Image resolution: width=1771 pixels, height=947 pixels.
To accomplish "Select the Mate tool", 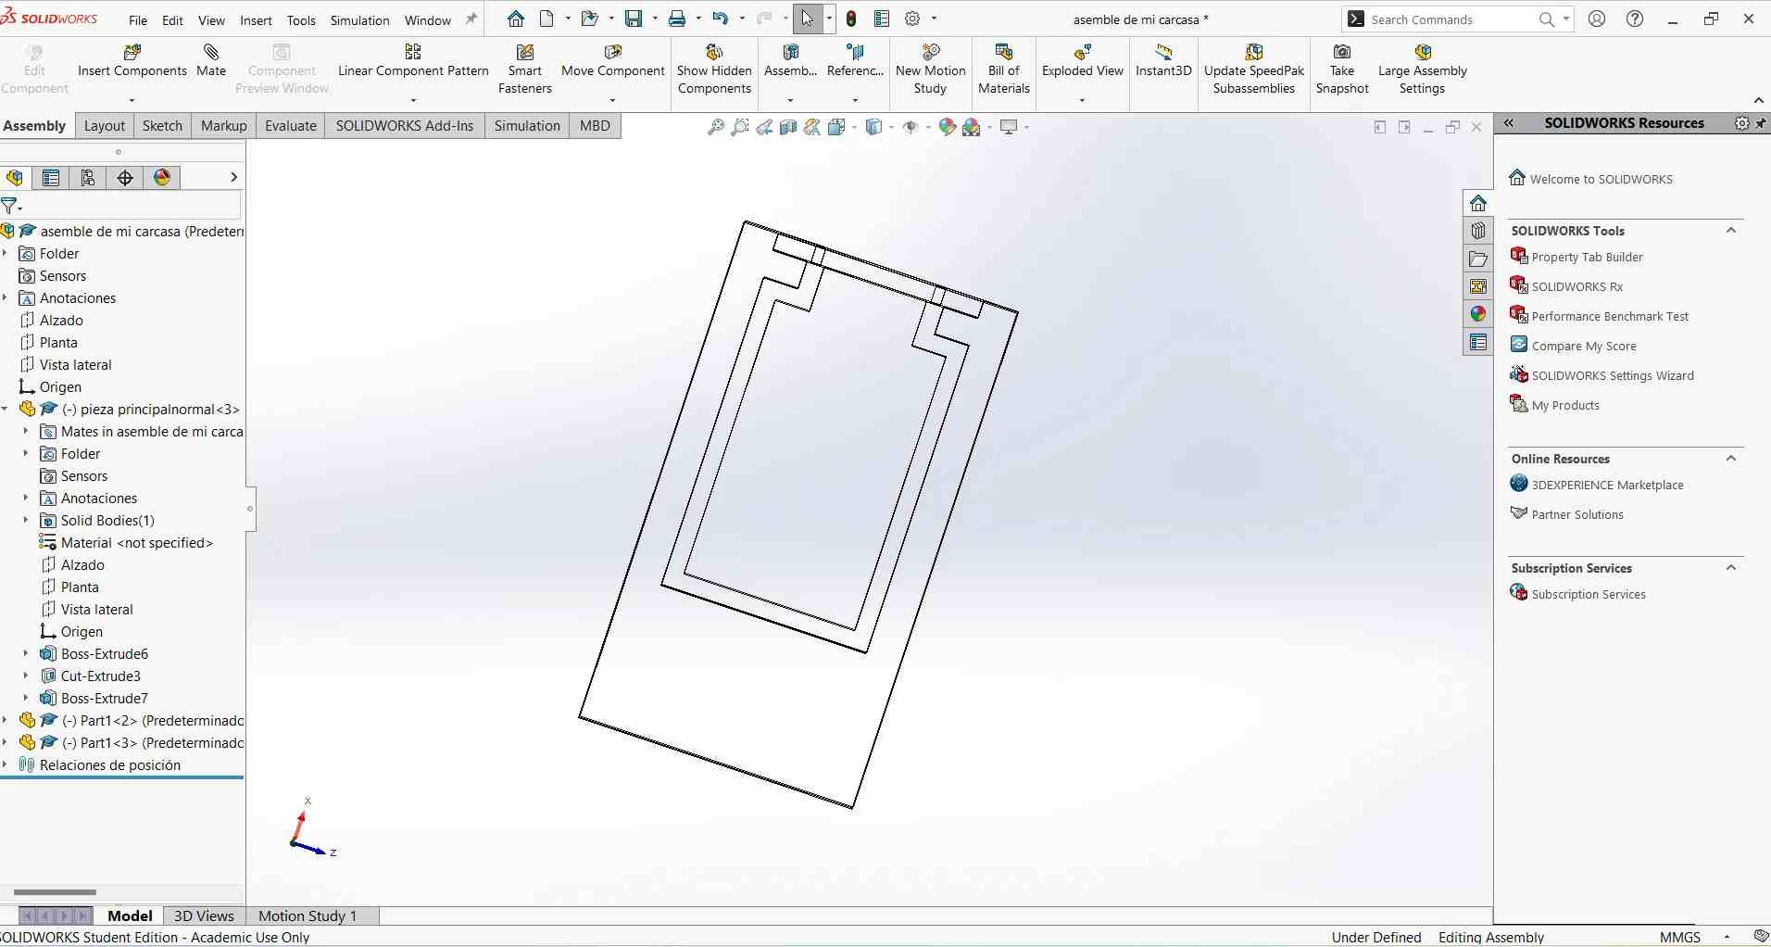I will tap(211, 61).
